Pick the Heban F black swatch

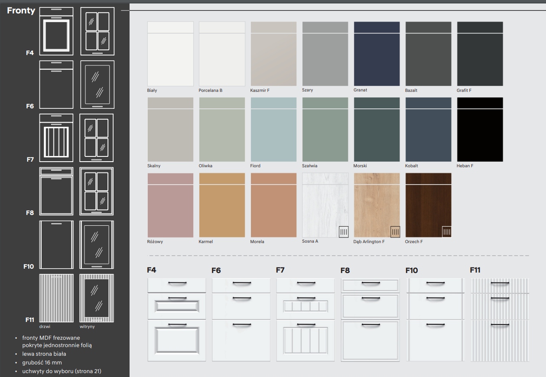tap(480, 129)
